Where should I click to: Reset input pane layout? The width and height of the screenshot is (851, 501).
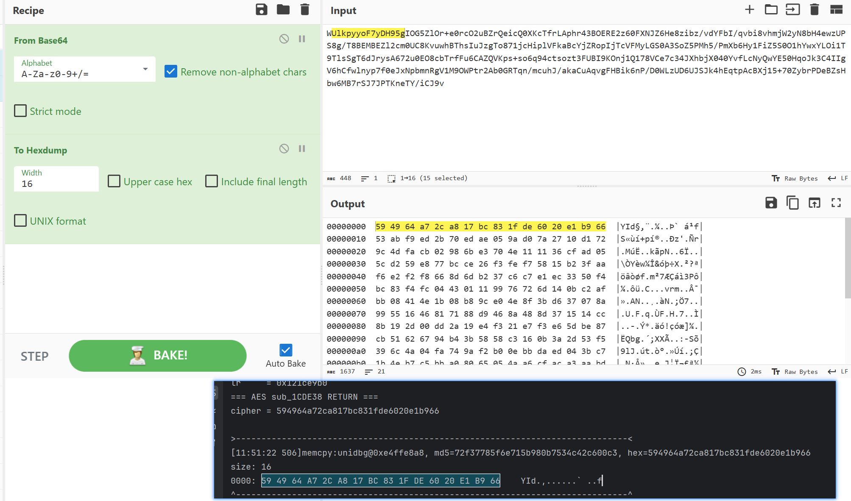(x=836, y=10)
